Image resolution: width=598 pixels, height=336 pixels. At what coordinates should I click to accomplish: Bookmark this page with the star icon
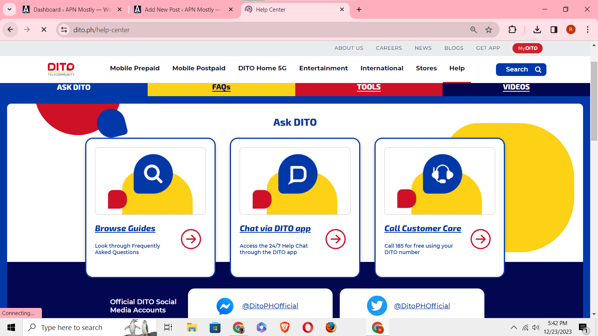point(488,30)
